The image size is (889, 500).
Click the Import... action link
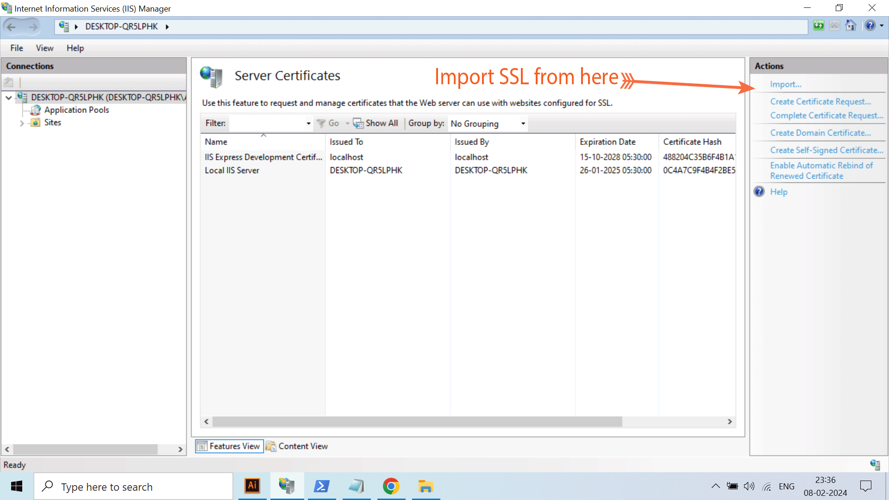pyautogui.click(x=786, y=84)
